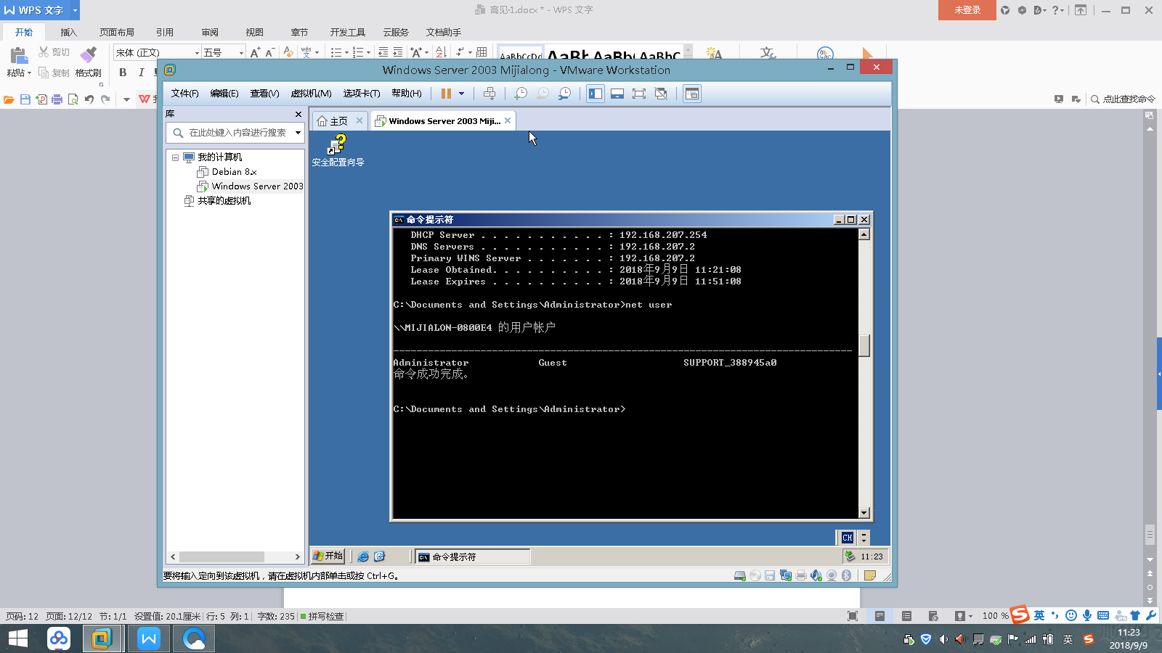Click the WPS save icon in quick toolbar

(25, 99)
